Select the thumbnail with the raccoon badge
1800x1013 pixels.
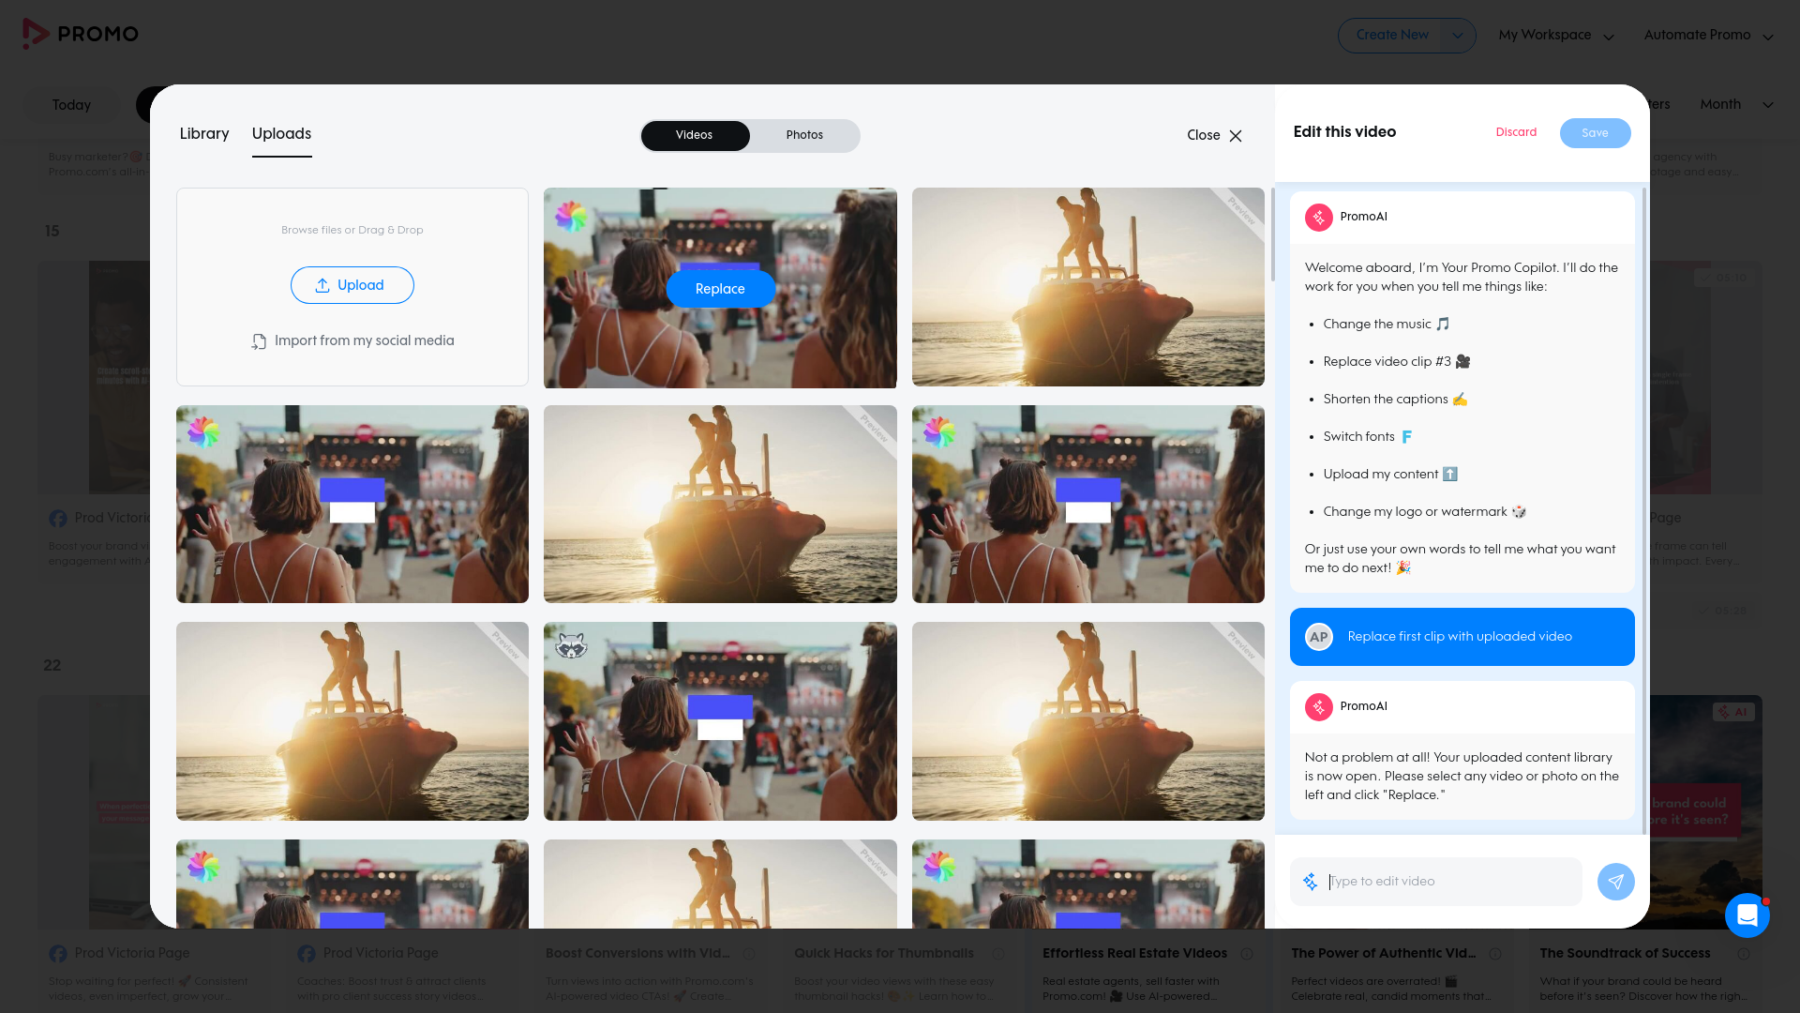[x=720, y=721]
